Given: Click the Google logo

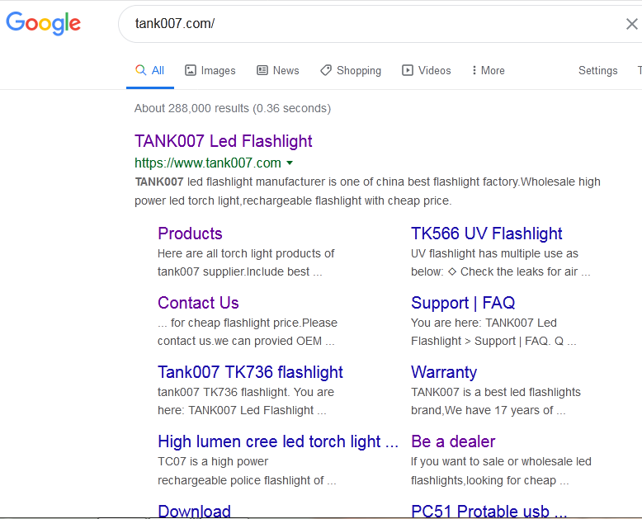Looking at the screenshot, I should [43, 23].
